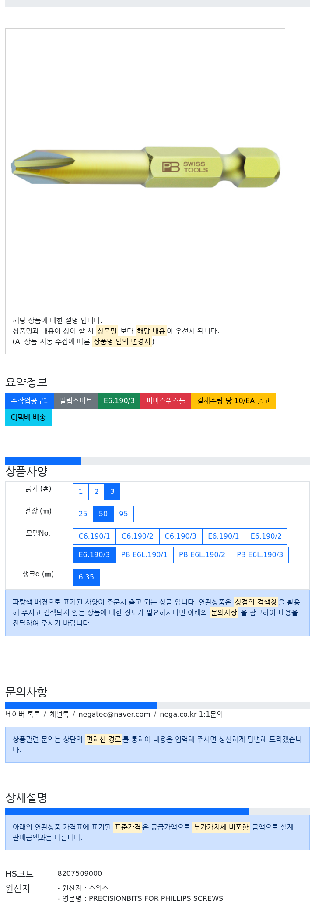Image resolution: width=315 pixels, height=904 pixels.
Task: Click the 필립스비트 tag
Action: (x=76, y=401)
